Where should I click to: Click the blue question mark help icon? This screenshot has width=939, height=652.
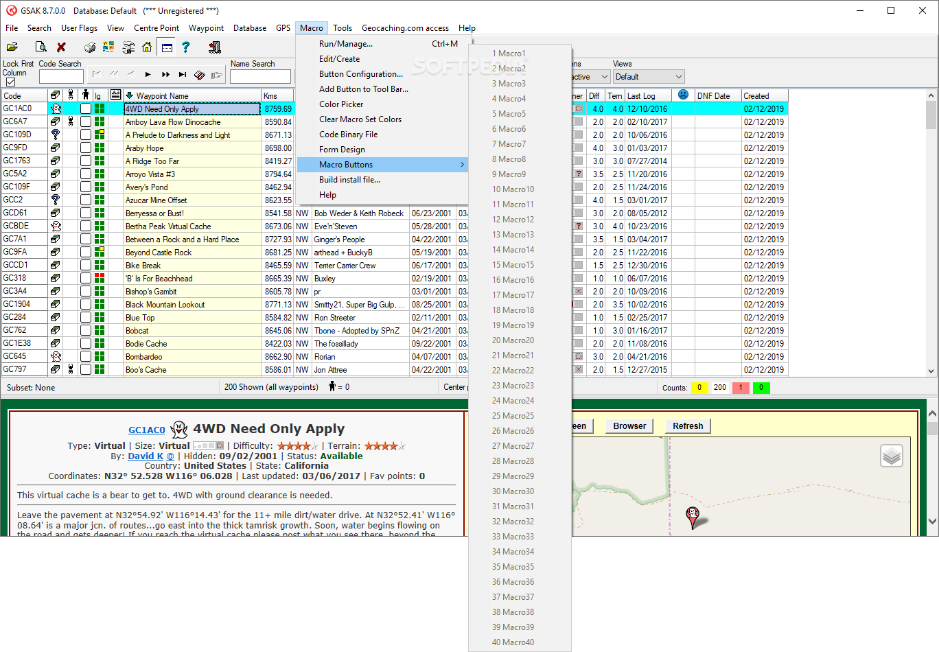(x=185, y=47)
